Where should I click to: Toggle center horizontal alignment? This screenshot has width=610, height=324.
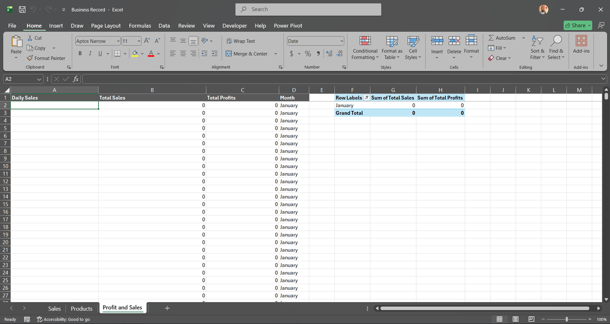[183, 54]
